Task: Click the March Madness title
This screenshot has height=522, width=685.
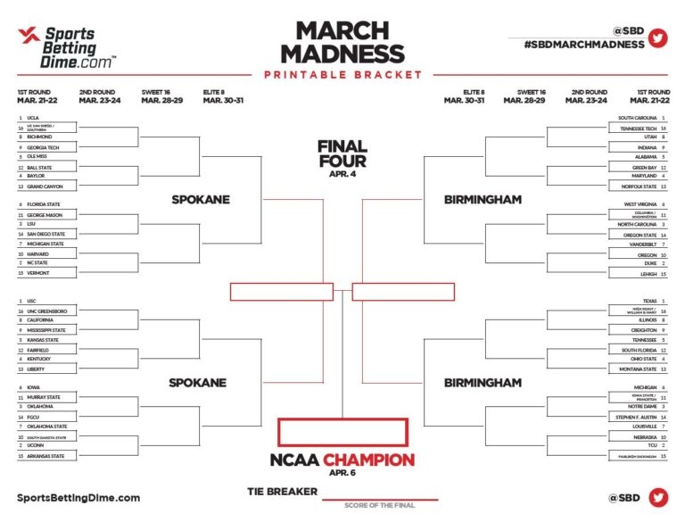Action: [x=343, y=42]
